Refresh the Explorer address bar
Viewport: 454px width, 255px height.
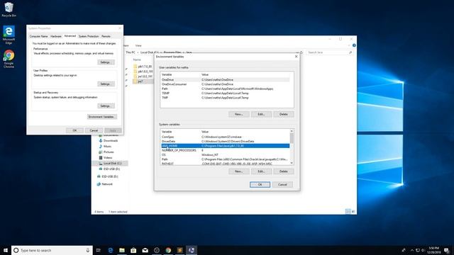[301, 52]
